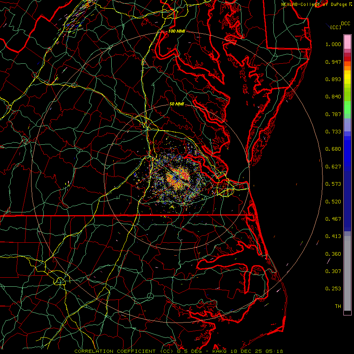Screen dimensions: 354x354
Task: Click the "50 NMI" range ring label
Action: click(x=177, y=104)
